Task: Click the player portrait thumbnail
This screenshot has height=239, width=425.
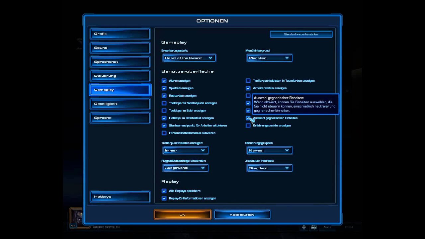Action: [76, 217]
